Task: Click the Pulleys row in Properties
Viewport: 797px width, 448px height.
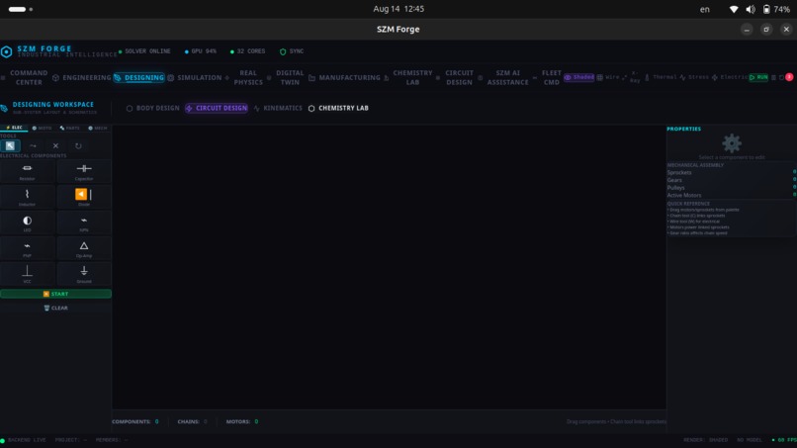Action: coord(732,188)
